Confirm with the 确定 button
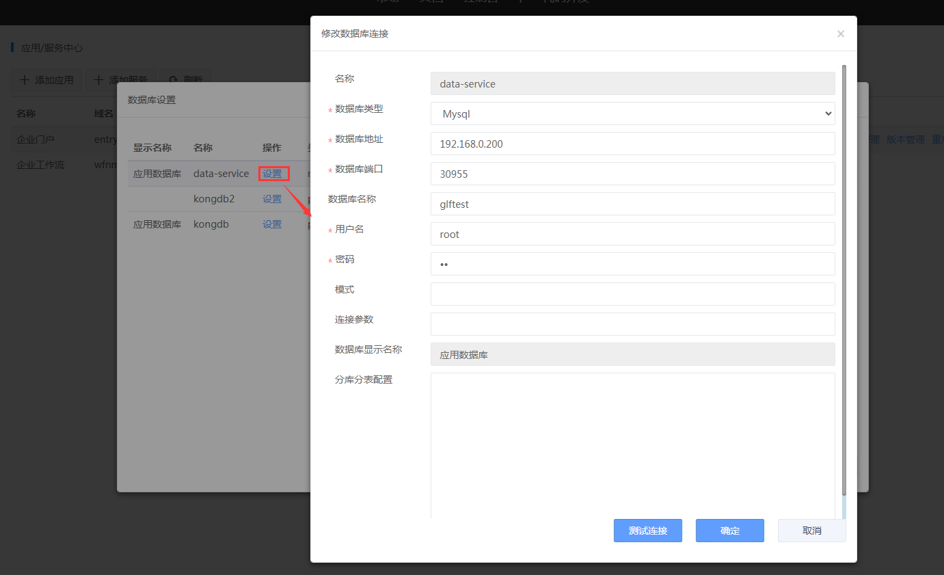Viewport: 944px width, 575px height. coord(729,531)
